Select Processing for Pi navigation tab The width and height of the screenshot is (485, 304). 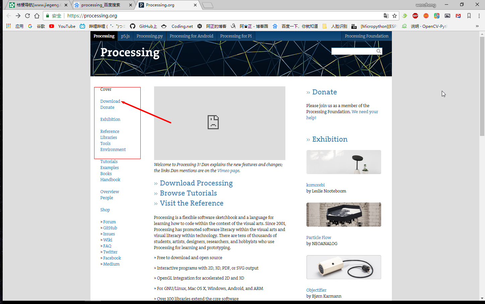pyautogui.click(x=236, y=36)
